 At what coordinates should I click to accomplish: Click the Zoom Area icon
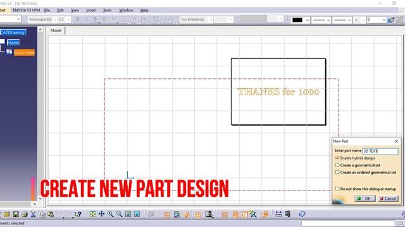pos(128,214)
